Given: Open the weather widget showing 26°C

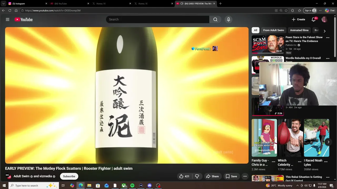Looking at the screenshot, I should pyautogui.click(x=279, y=186).
